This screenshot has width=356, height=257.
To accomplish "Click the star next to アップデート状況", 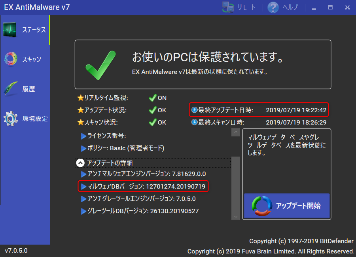I will coord(80,110).
